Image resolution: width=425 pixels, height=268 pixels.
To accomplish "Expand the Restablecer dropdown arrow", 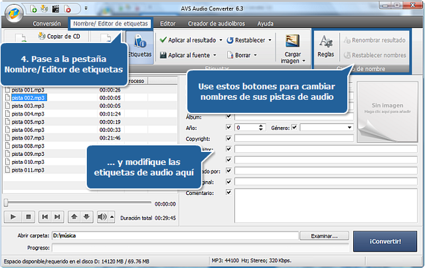I will pos(270,40).
